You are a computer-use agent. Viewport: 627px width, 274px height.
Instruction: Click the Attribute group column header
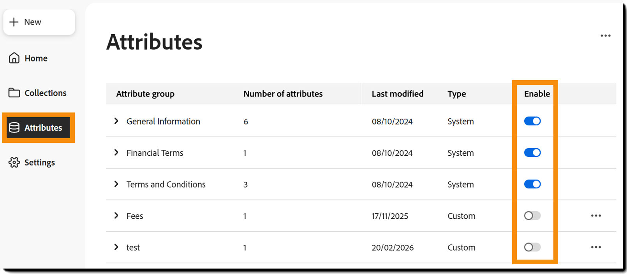point(145,94)
